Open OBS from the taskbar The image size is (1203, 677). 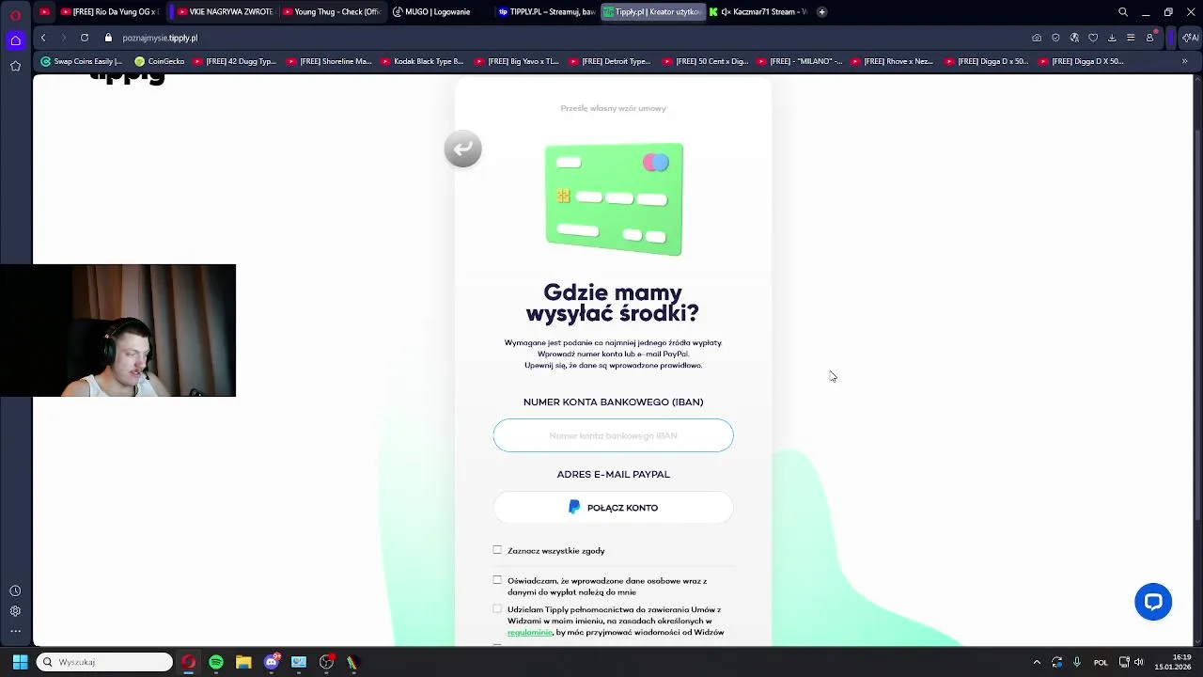[x=326, y=662]
